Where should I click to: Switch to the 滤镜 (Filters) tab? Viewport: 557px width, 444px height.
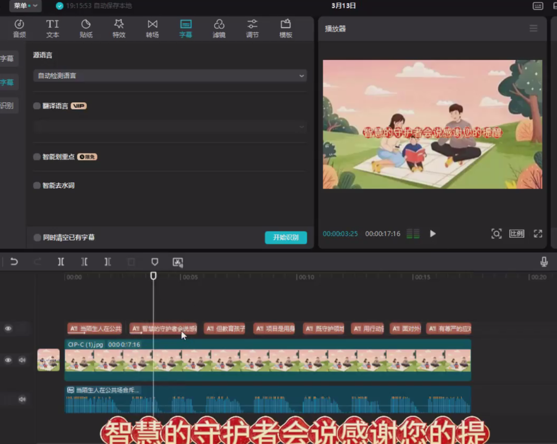(219, 28)
